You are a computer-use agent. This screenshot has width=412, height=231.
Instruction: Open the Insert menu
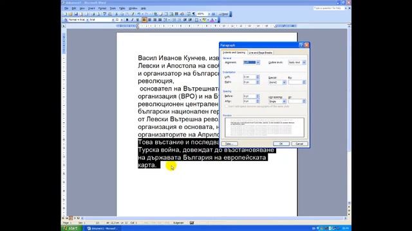tap(91, 8)
